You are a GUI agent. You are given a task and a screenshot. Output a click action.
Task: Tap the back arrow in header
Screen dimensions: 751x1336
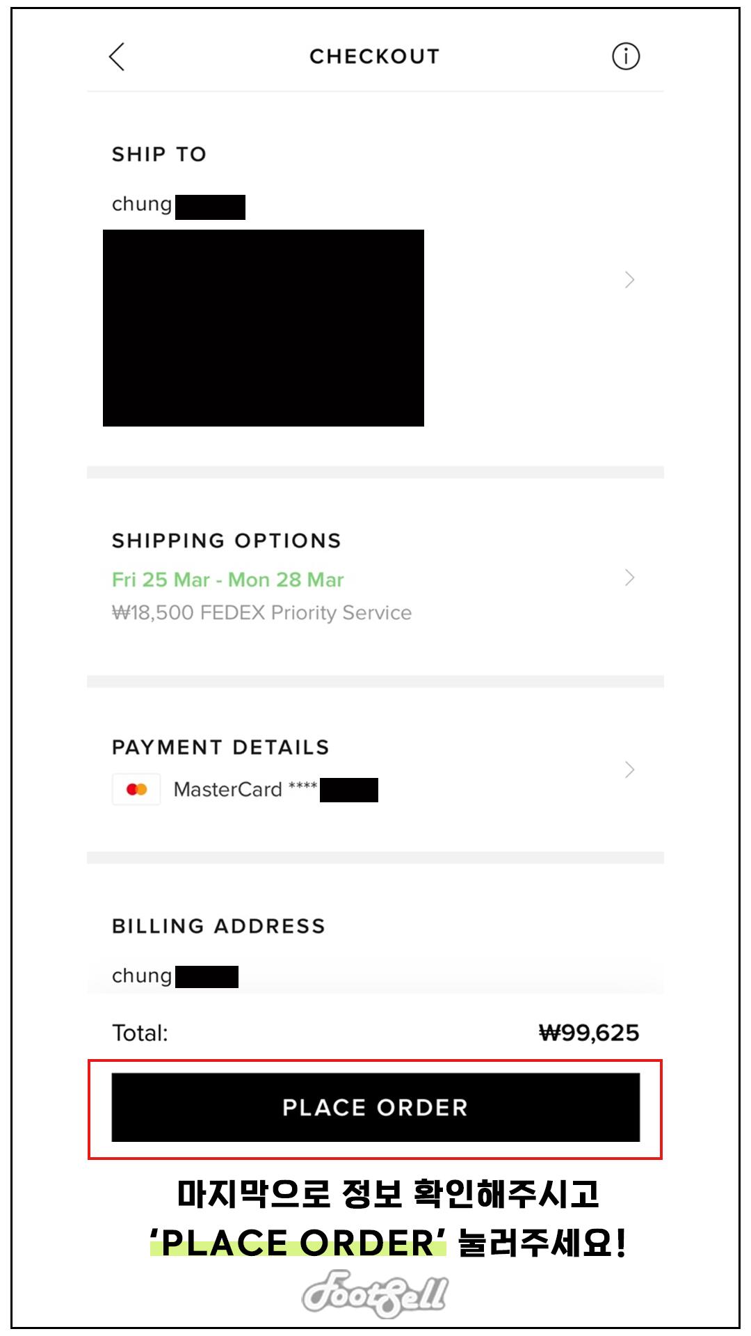117,57
